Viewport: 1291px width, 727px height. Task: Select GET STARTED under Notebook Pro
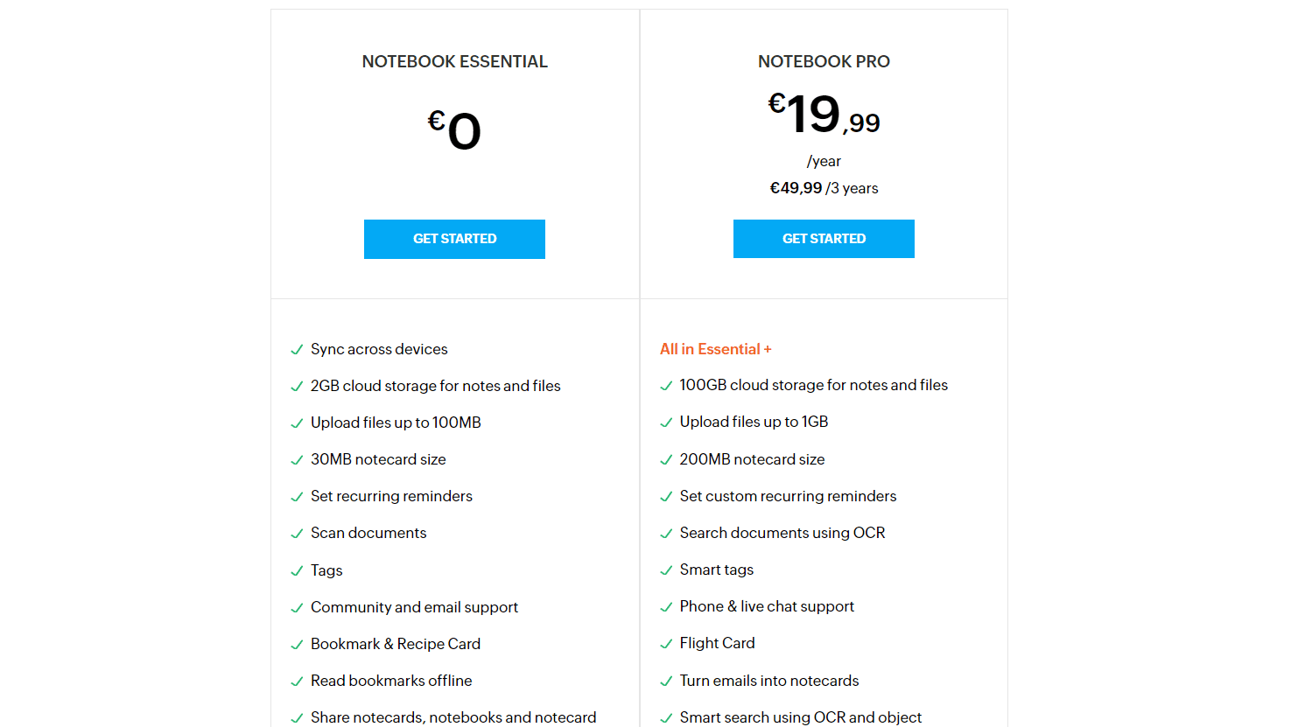pyautogui.click(x=824, y=238)
